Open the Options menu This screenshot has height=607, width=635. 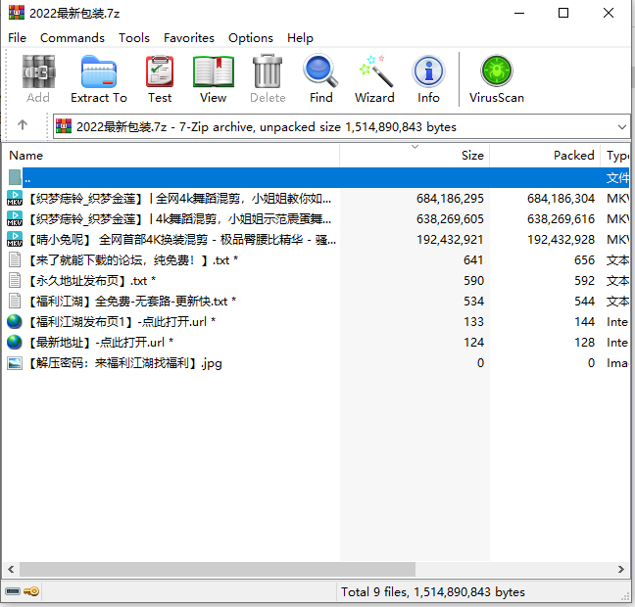click(x=251, y=37)
